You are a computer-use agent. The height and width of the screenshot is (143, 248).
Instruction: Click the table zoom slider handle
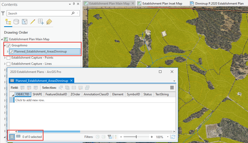(x=136, y=137)
